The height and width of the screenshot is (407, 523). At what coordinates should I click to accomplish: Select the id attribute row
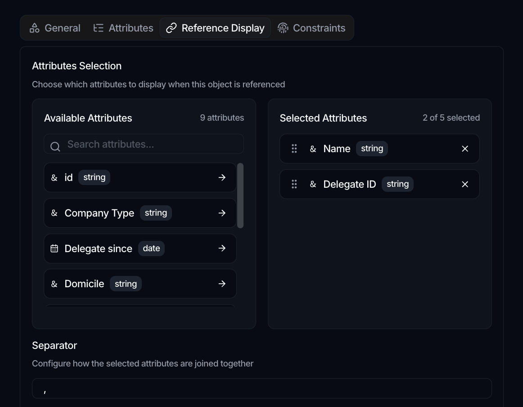pyautogui.click(x=140, y=177)
